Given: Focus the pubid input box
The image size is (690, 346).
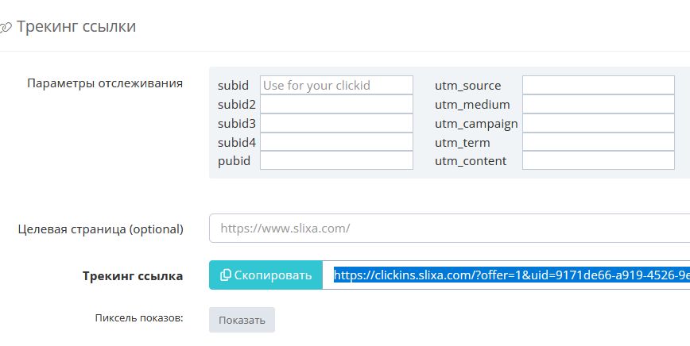Looking at the screenshot, I should click(x=336, y=160).
